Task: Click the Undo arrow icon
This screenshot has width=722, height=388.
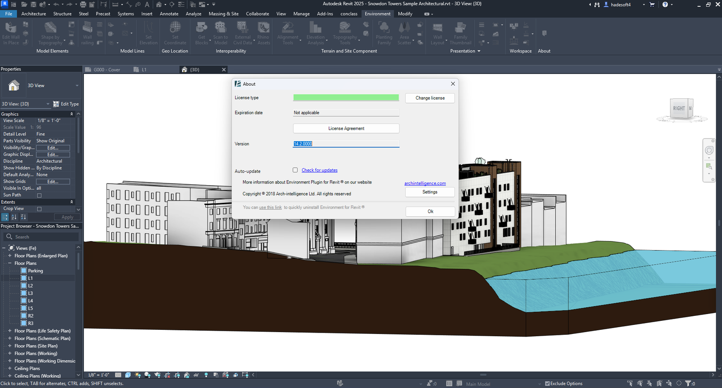Action: pyautogui.click(x=56, y=5)
